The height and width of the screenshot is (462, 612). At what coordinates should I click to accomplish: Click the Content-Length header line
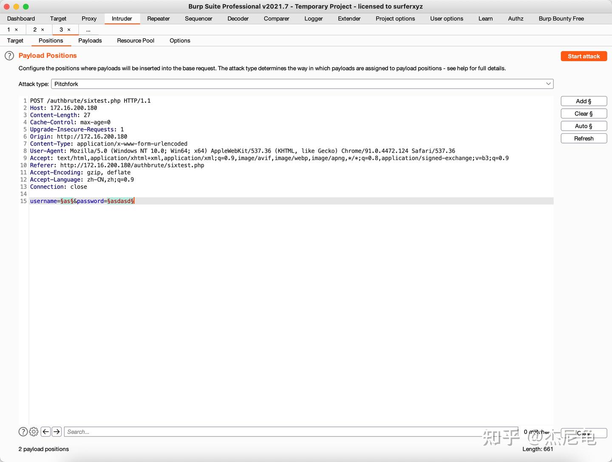click(x=60, y=115)
